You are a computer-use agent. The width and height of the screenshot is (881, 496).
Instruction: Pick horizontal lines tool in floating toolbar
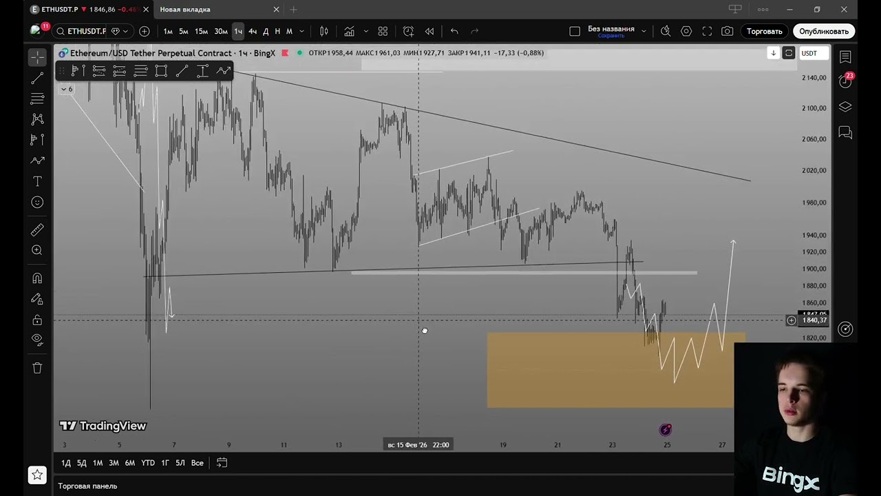pos(140,70)
